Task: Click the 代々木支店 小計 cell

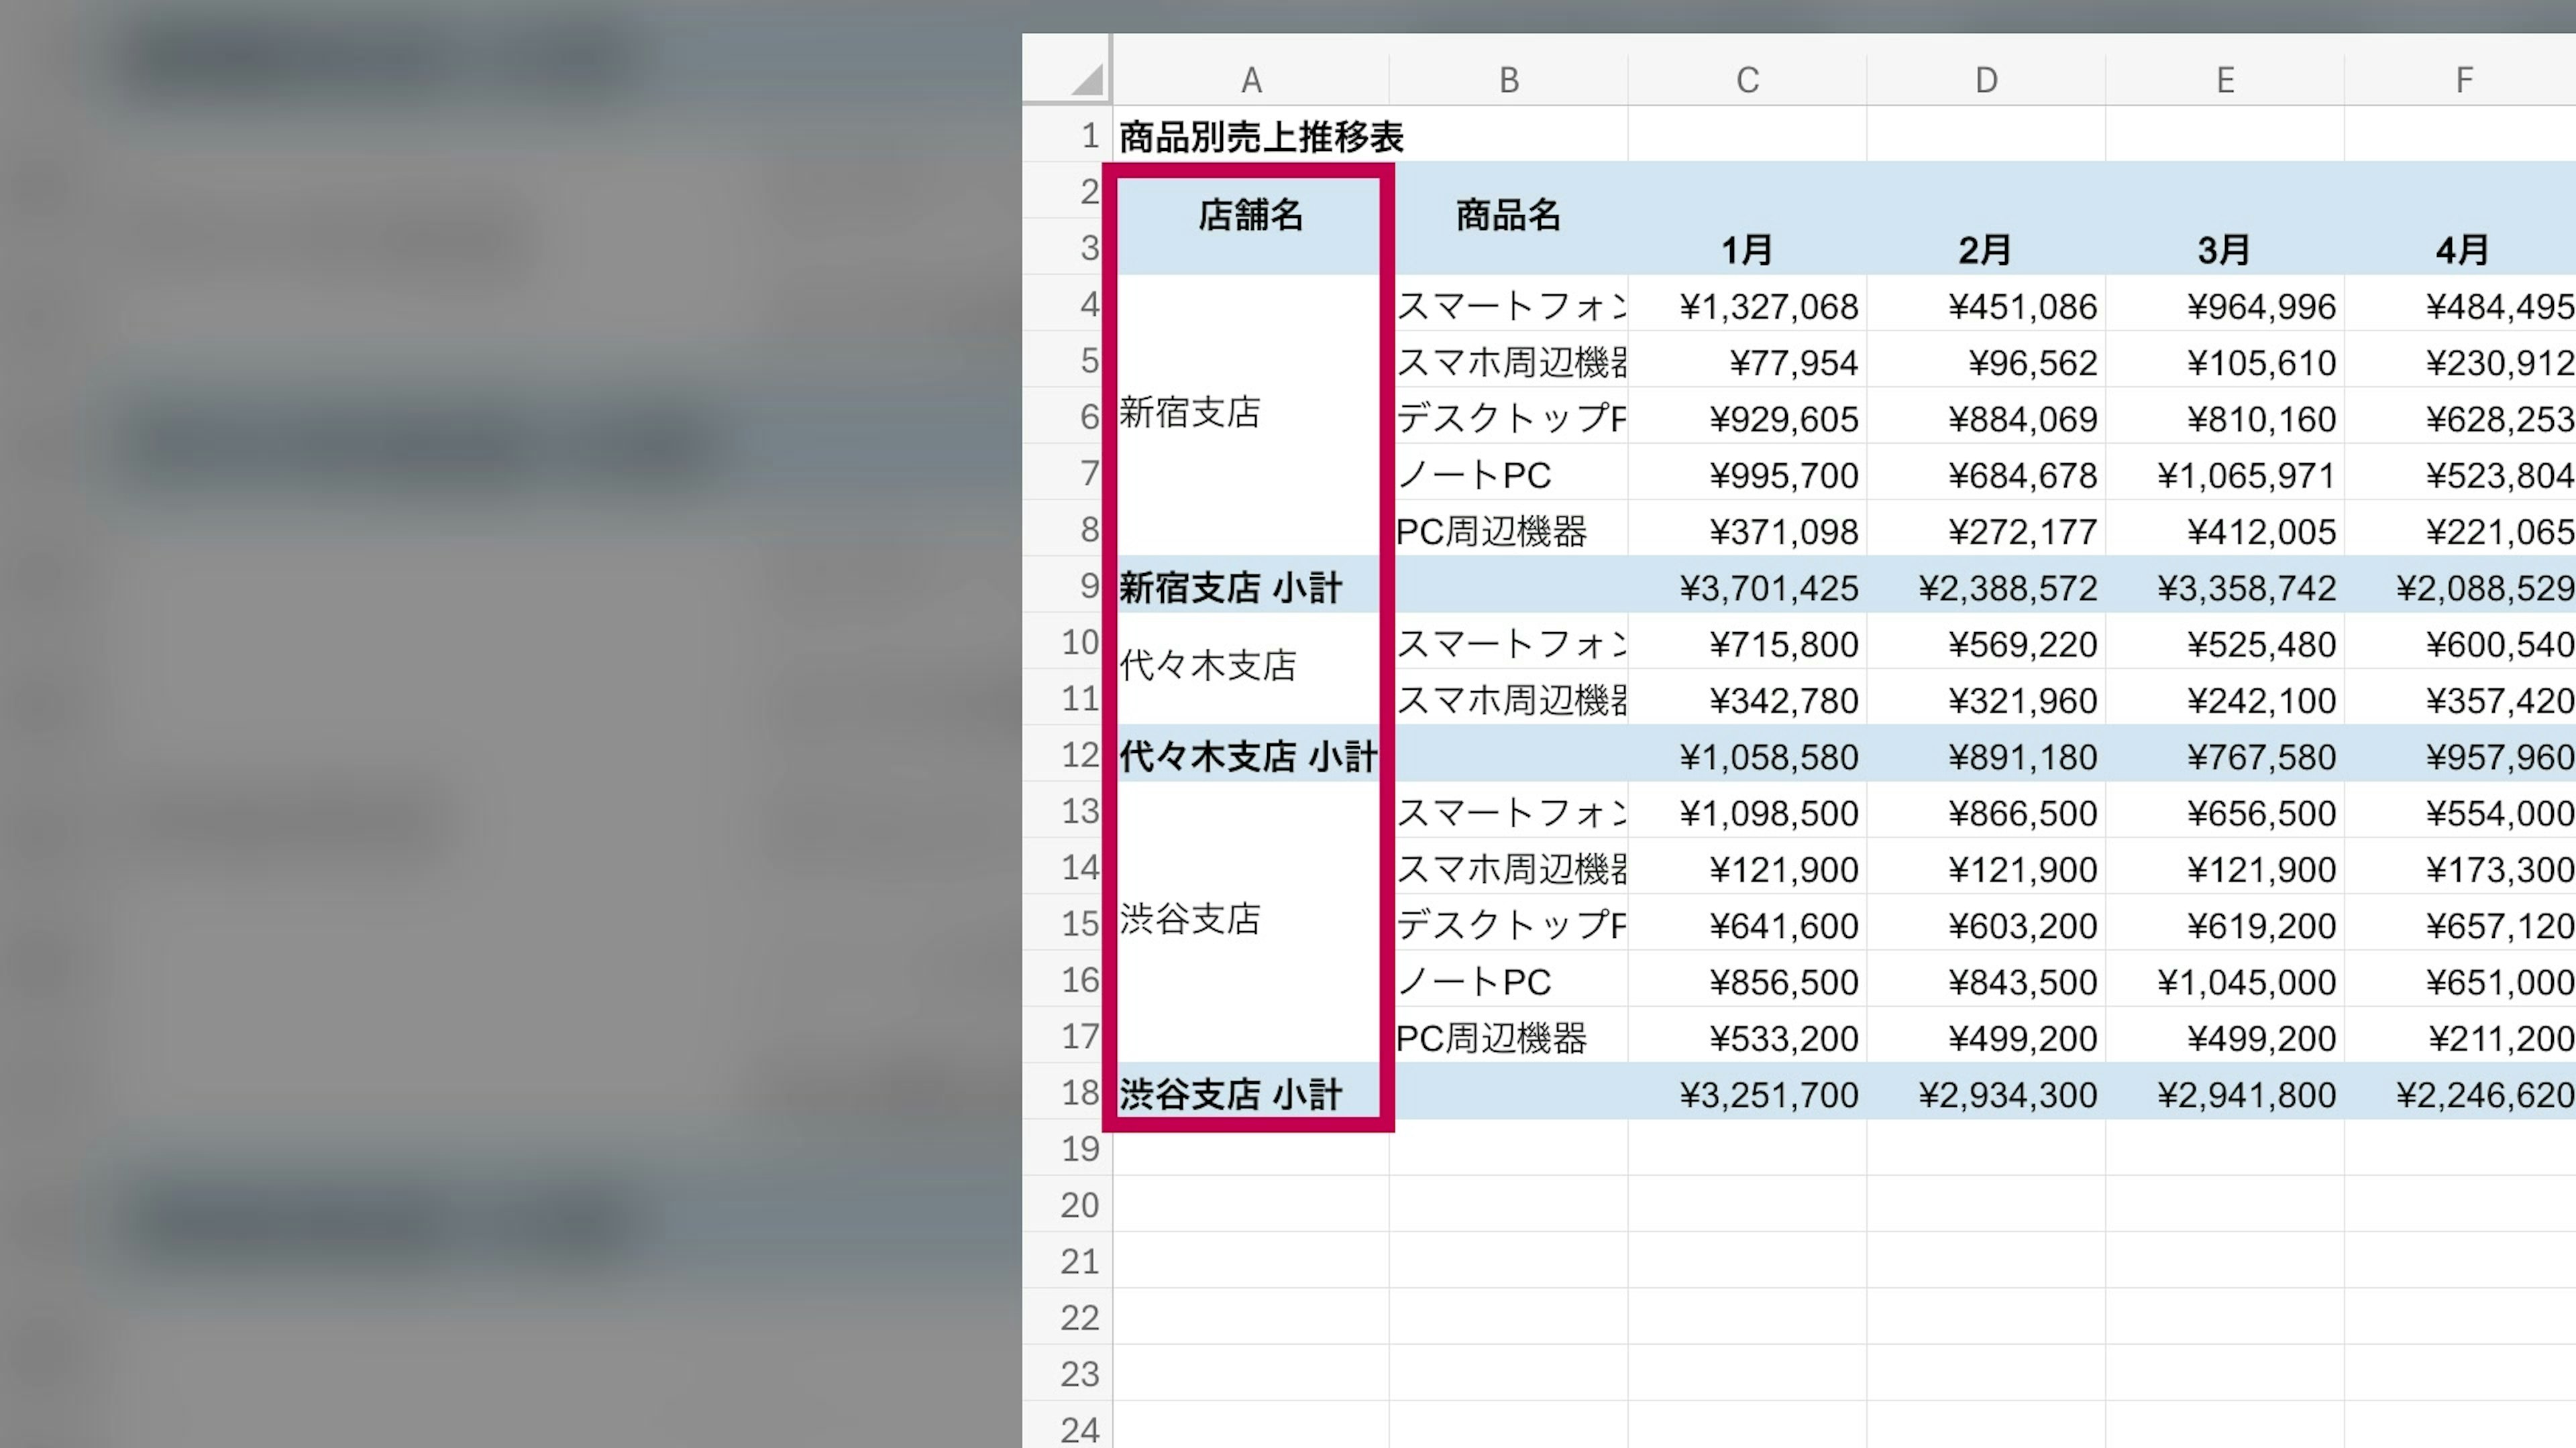Action: click(x=1248, y=756)
